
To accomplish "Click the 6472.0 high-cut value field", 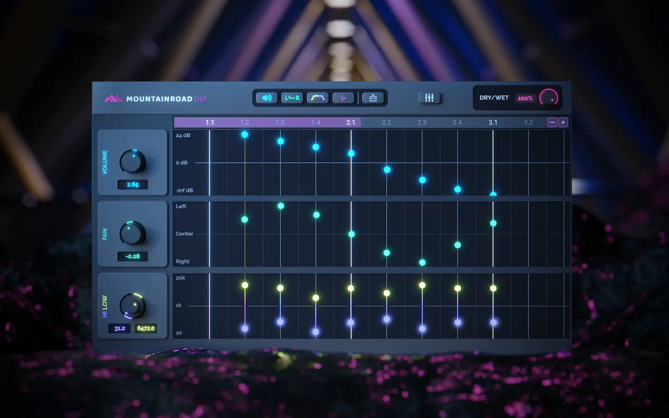I will [x=146, y=329].
